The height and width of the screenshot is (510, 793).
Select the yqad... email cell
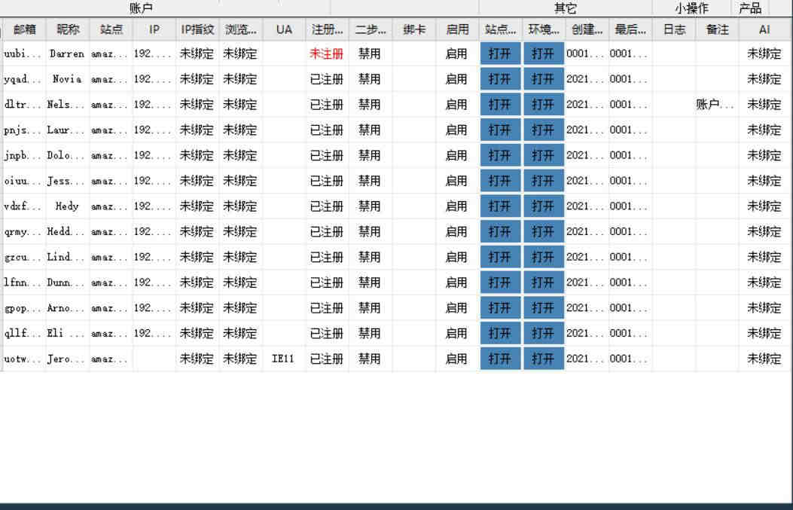[23, 79]
